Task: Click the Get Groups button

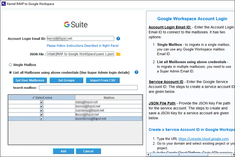Action: point(66,80)
